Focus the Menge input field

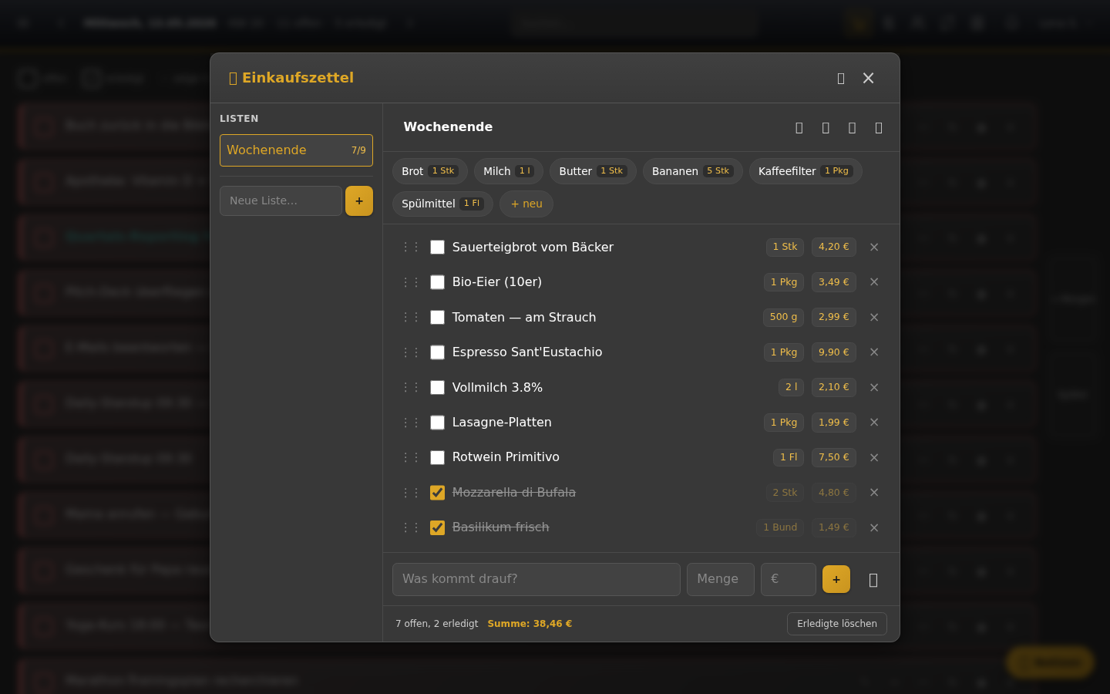[721, 579]
